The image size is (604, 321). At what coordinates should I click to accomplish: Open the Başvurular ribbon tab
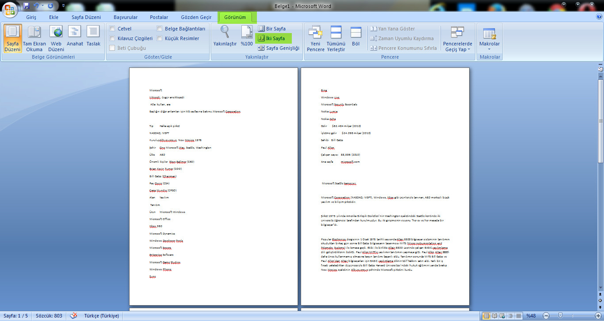pos(126,17)
